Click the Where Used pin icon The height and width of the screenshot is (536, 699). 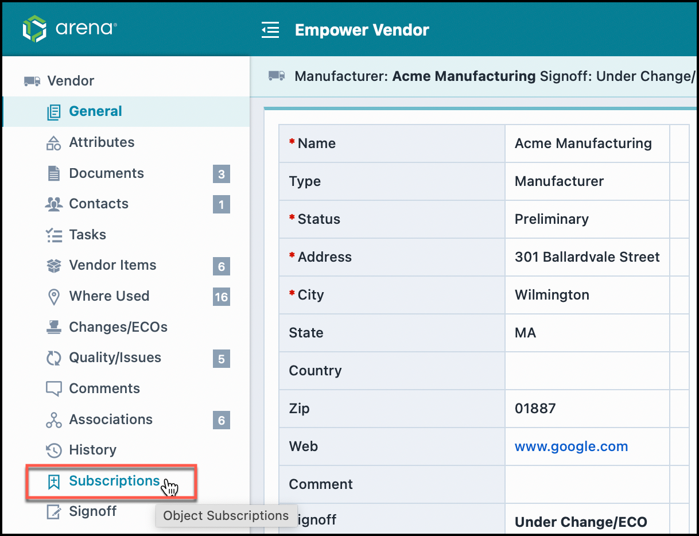click(53, 297)
